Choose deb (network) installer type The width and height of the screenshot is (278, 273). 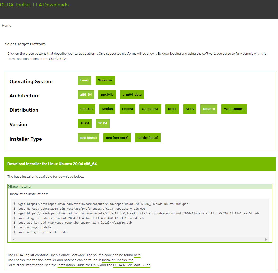click(x=117, y=138)
